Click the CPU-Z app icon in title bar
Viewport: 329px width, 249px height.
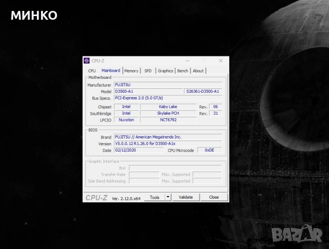click(x=87, y=61)
